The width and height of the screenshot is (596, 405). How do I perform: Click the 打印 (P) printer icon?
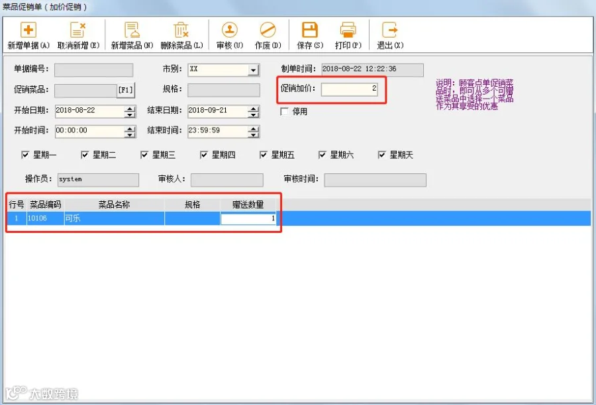pyautogui.click(x=348, y=30)
